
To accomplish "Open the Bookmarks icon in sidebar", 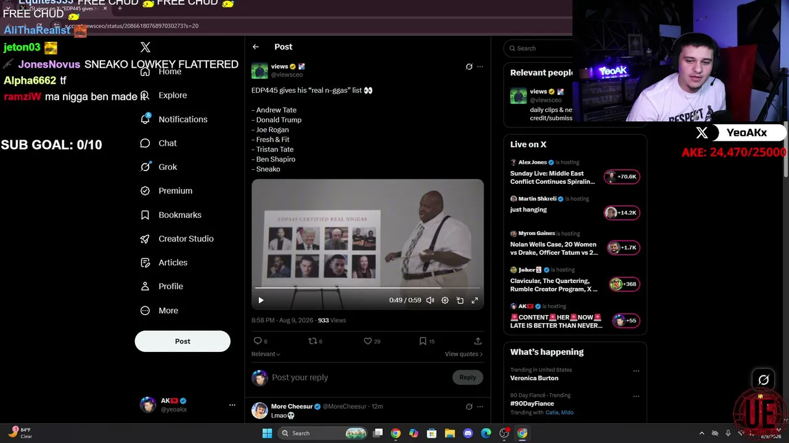I will point(145,215).
